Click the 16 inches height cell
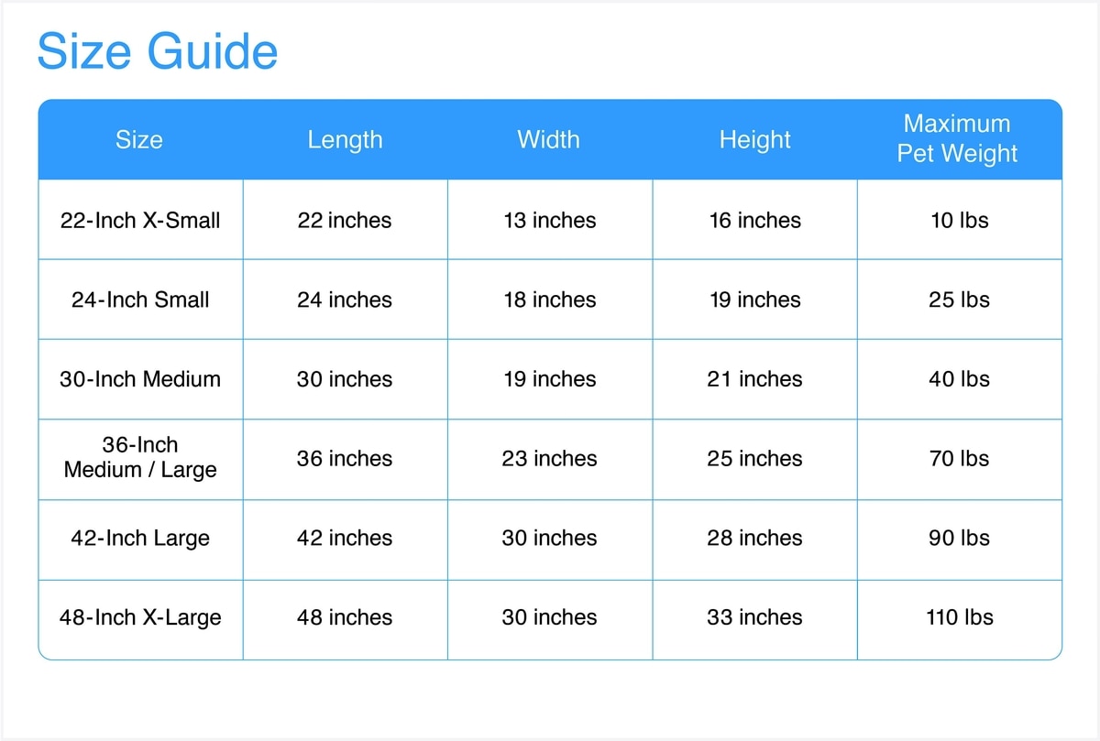Viewport: 1100px width, 741px height. [754, 221]
